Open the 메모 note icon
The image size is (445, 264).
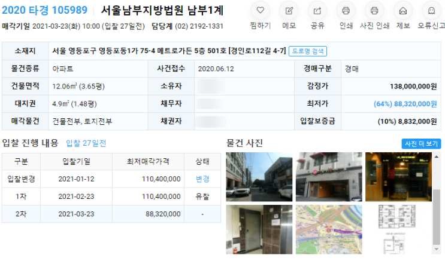(289, 11)
